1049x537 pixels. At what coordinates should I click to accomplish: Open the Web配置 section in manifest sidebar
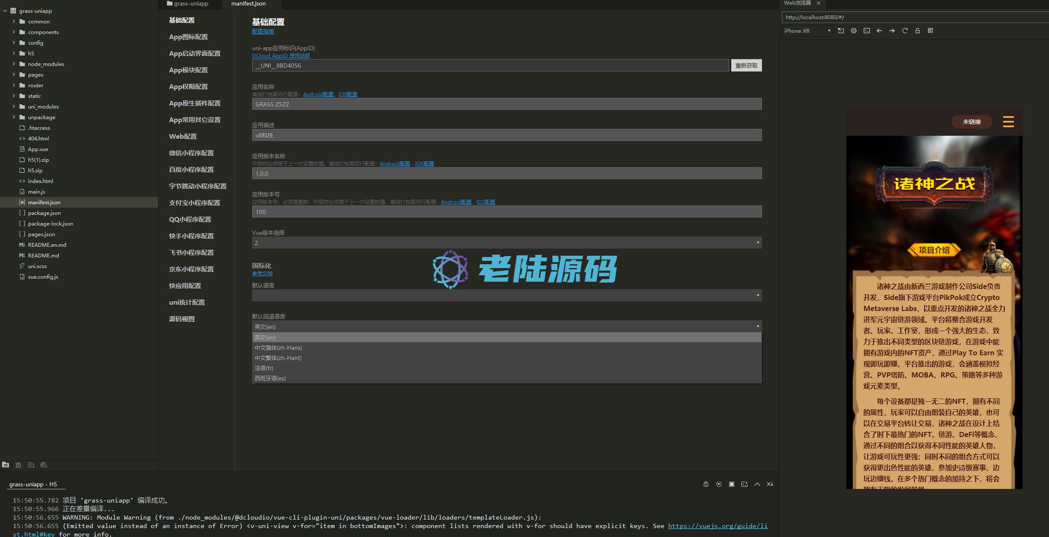183,136
